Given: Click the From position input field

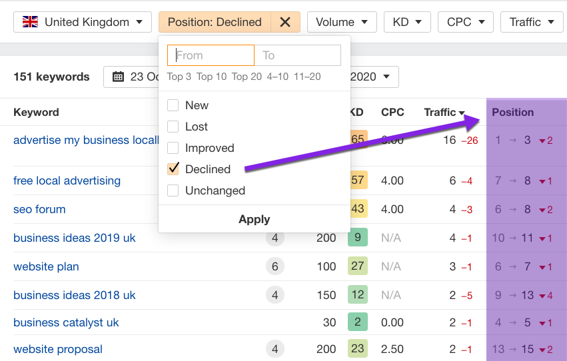Looking at the screenshot, I should point(211,55).
